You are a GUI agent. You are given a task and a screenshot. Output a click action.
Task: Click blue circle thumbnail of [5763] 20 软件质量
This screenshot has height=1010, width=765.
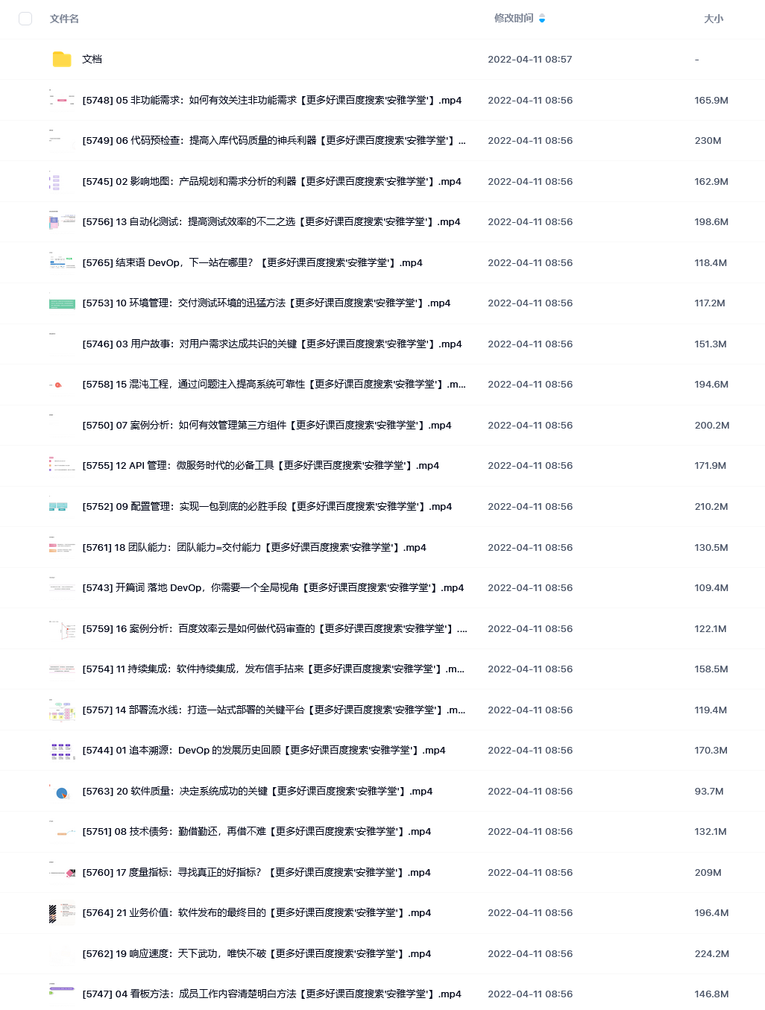point(62,792)
